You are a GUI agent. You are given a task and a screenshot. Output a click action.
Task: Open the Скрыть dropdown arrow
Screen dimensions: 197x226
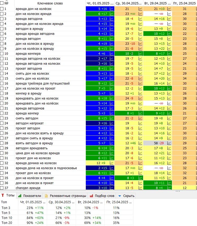click(120, 196)
